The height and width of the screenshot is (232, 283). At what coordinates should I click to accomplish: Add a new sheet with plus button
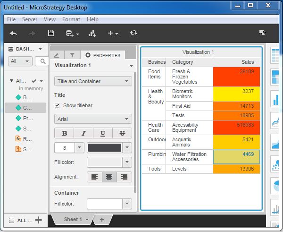click(x=101, y=220)
